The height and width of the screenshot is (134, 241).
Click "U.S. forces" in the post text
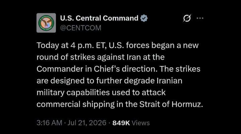click(x=129, y=46)
